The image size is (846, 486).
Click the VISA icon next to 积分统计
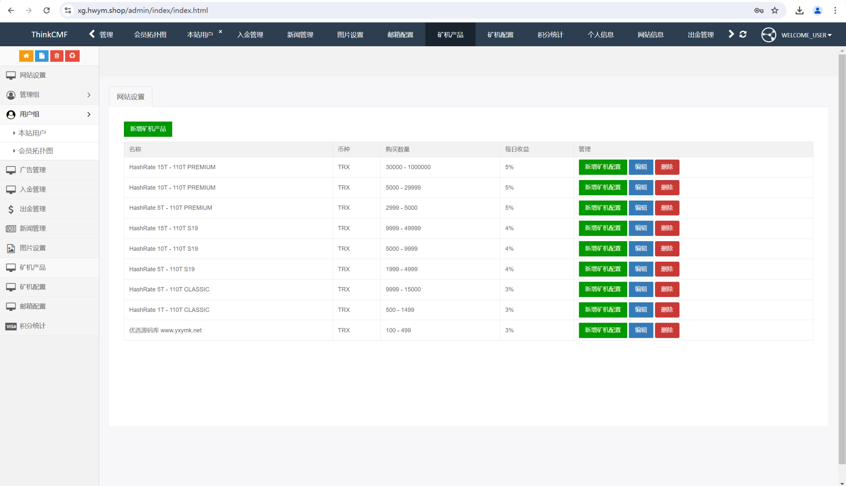tap(11, 326)
